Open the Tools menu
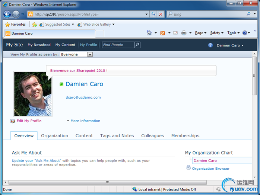Image resolution: width=260 pixels, height=195 pixels. pos(234,33)
